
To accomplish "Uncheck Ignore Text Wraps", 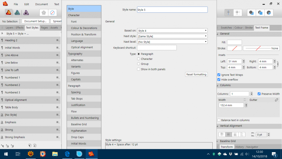I will (219, 75).
